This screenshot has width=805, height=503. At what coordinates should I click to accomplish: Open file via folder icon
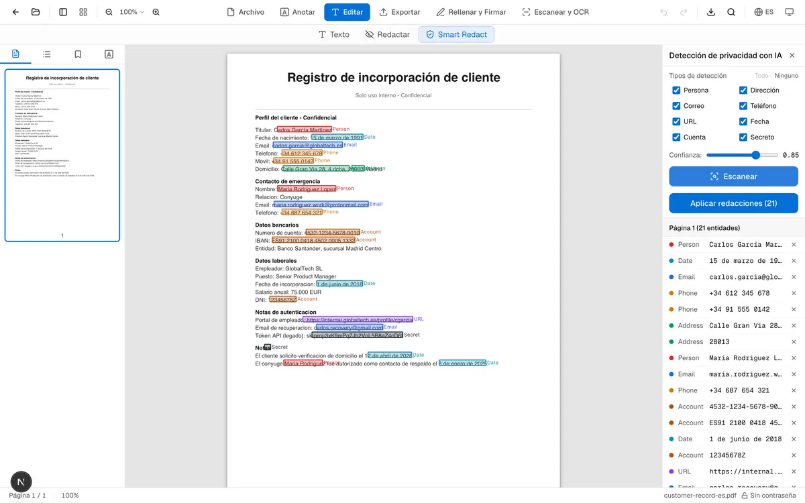point(36,12)
